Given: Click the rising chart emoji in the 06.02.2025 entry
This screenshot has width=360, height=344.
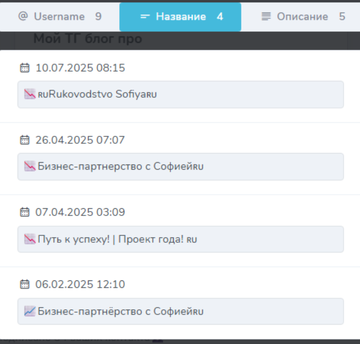Looking at the screenshot, I should tap(30, 311).
